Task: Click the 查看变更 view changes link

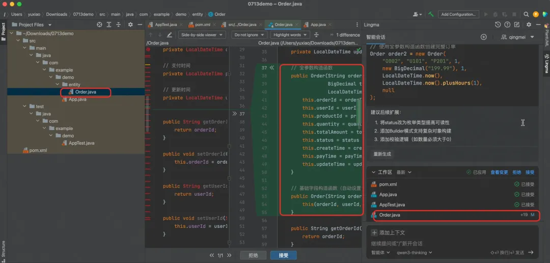Action: (499, 172)
